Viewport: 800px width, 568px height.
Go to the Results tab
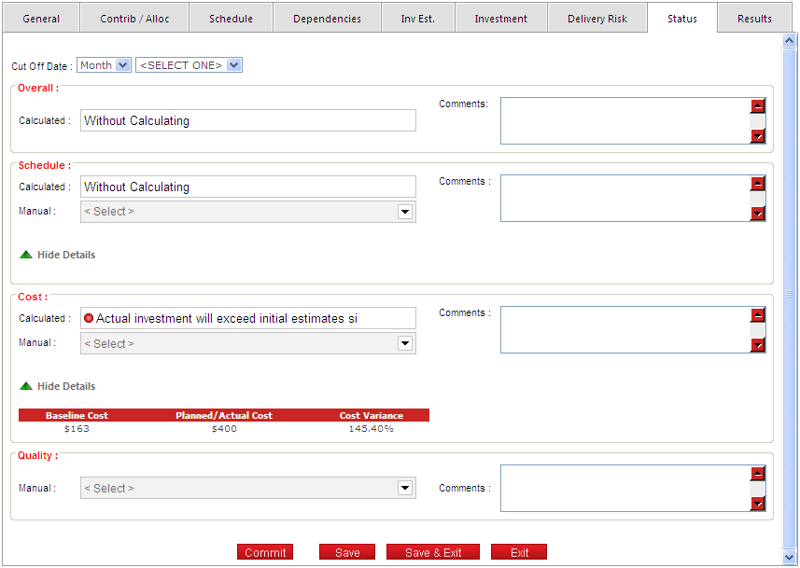point(754,19)
